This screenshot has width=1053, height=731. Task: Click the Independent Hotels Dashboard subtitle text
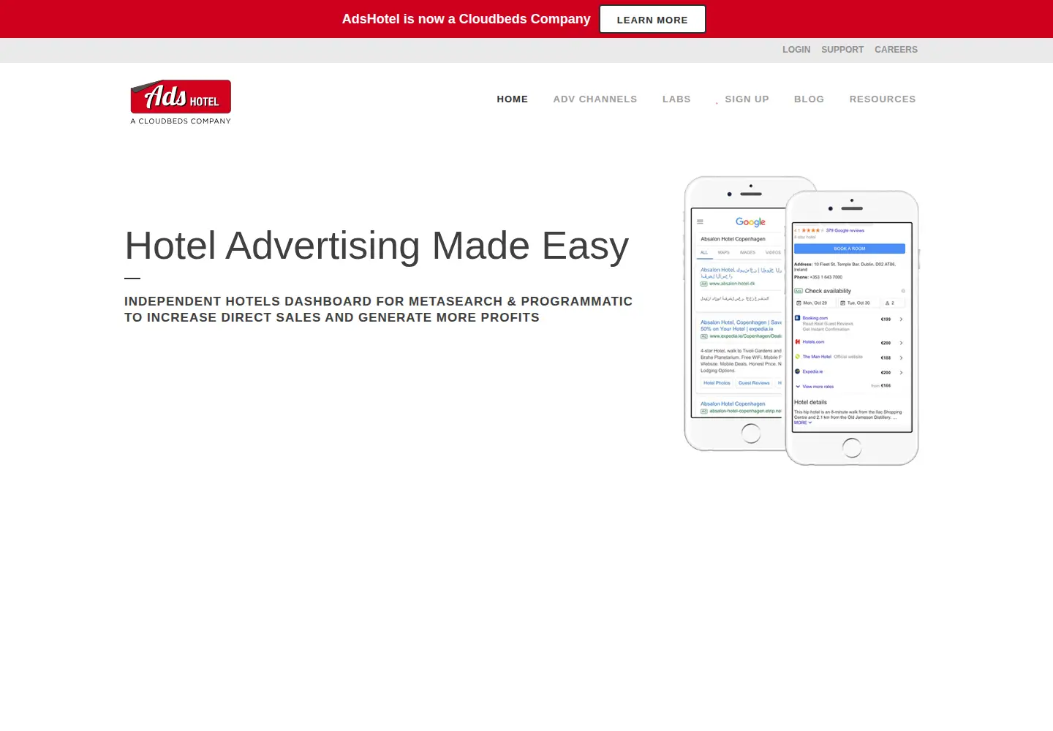(x=379, y=309)
